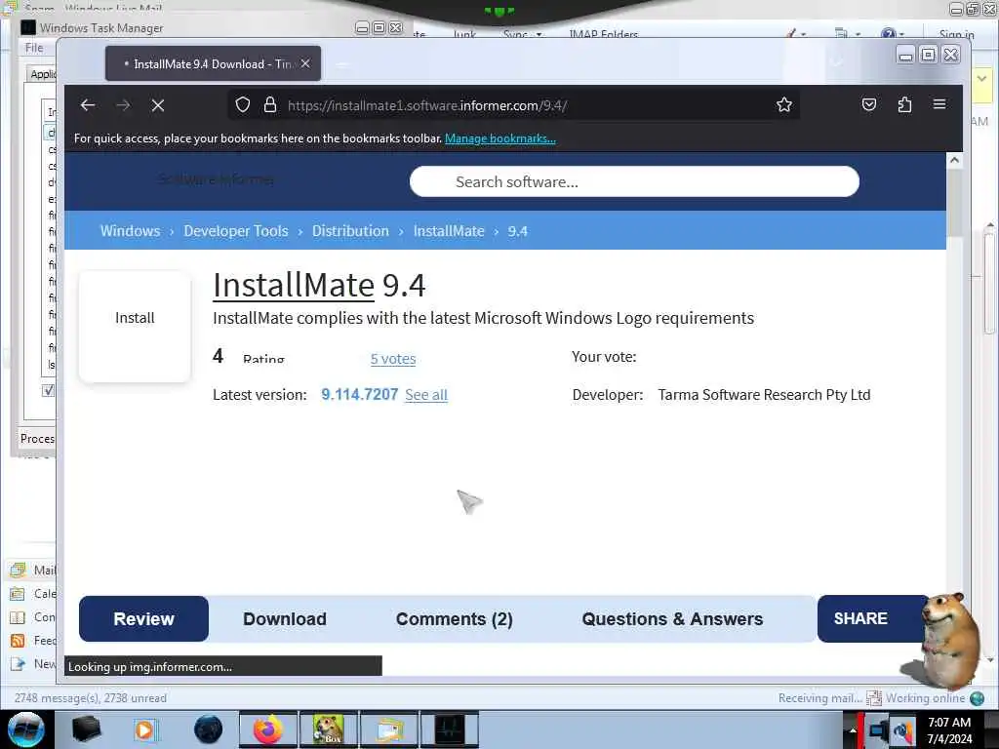Open Calendar section in Live Mail sidebar
Image resolution: width=999 pixels, height=749 pixels.
pyautogui.click(x=34, y=594)
